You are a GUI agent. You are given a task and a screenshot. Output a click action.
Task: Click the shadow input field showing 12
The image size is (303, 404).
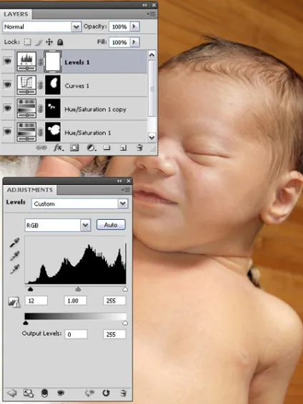coord(36,301)
